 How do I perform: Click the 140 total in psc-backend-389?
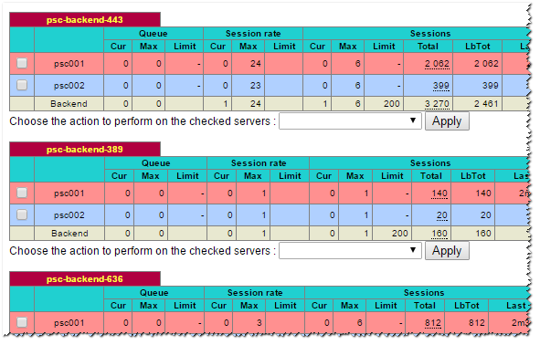(439, 193)
